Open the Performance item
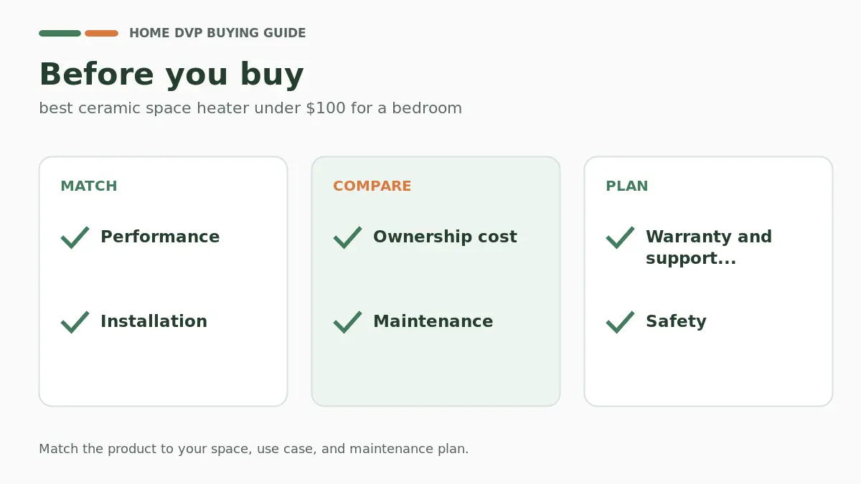The image size is (861, 484). [x=160, y=237]
